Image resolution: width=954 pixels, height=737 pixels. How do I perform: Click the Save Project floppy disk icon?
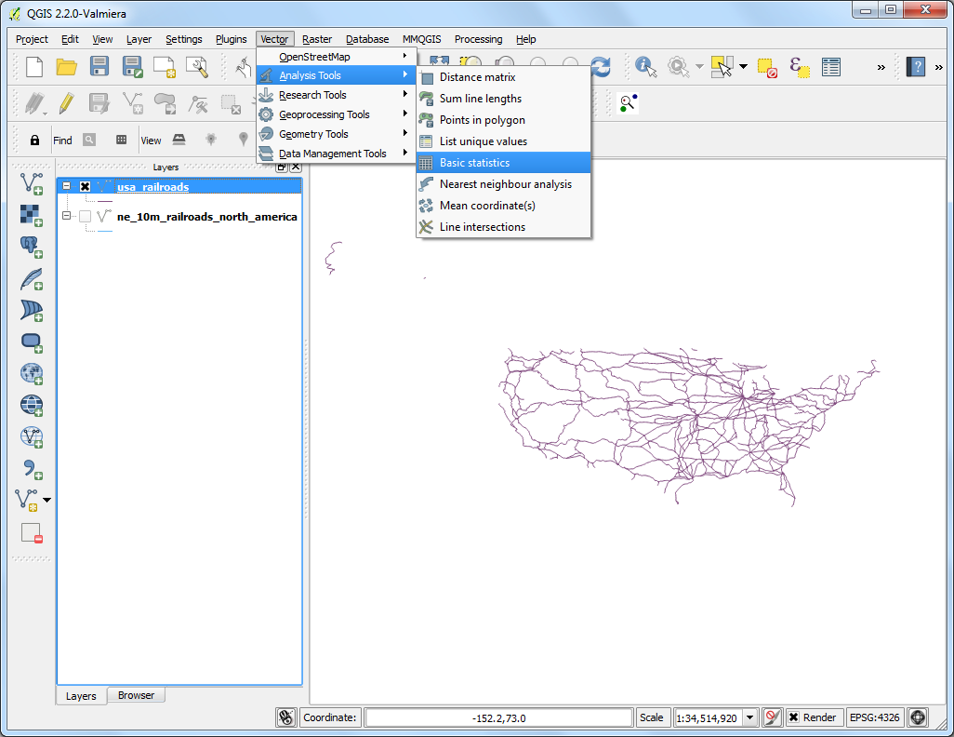(99, 66)
